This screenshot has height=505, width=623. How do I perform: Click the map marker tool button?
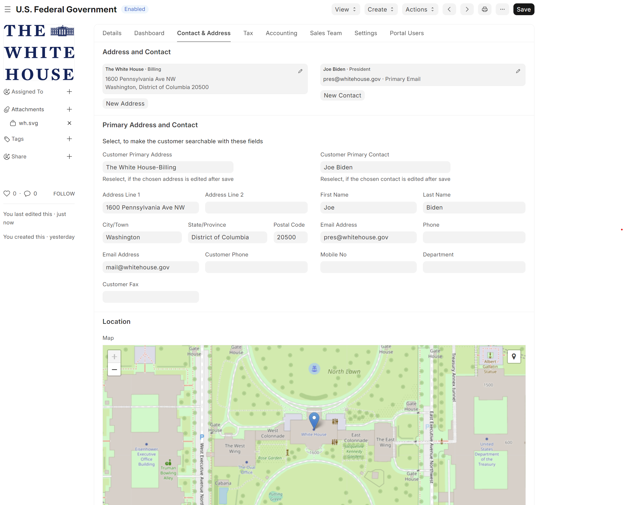click(x=514, y=356)
